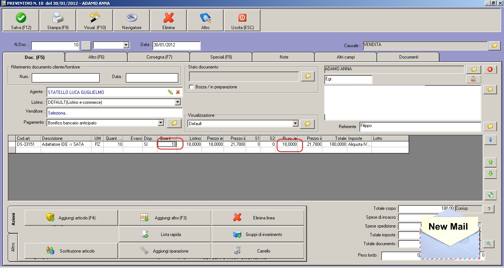Open the Causale folder lookup
This screenshot has height=268, width=504.
click(x=494, y=46)
